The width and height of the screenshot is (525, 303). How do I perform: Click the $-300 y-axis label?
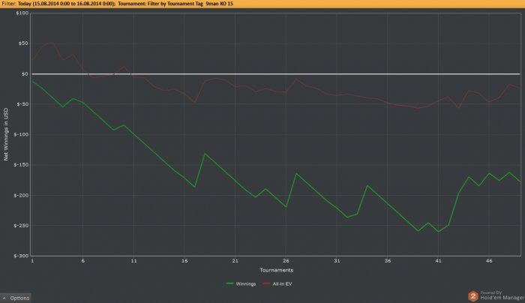[22, 256]
